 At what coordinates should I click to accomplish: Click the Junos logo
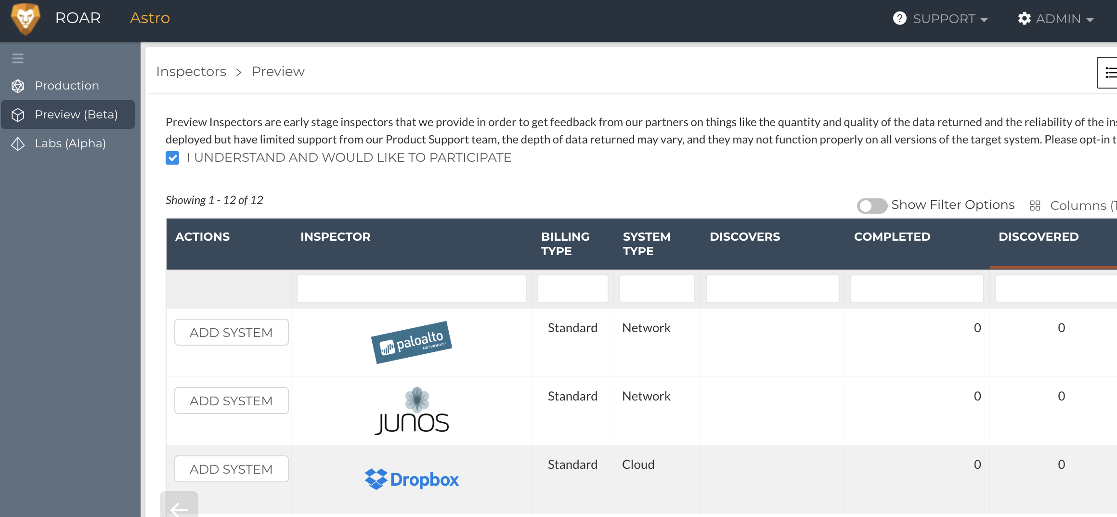pyautogui.click(x=412, y=411)
